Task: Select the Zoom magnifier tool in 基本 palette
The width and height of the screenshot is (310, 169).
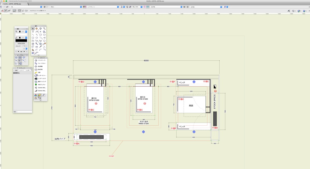Action: pos(44,29)
